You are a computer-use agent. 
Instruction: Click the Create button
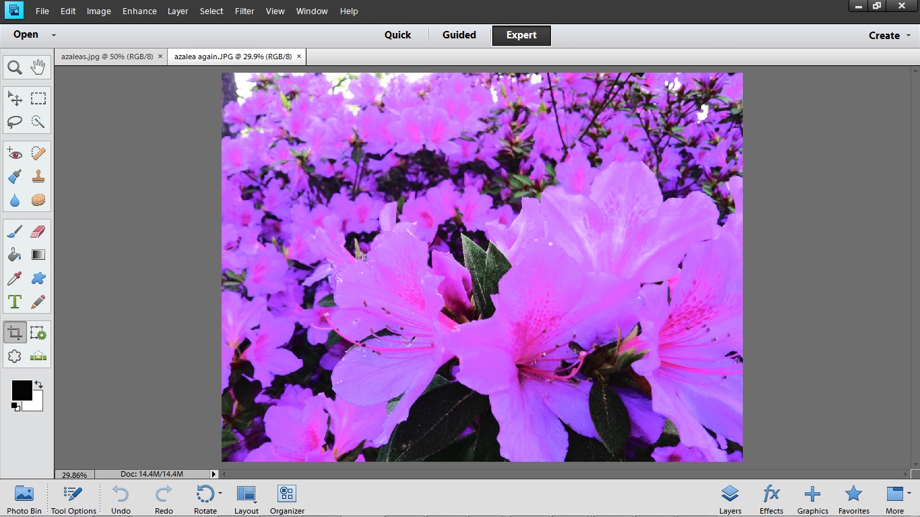884,36
